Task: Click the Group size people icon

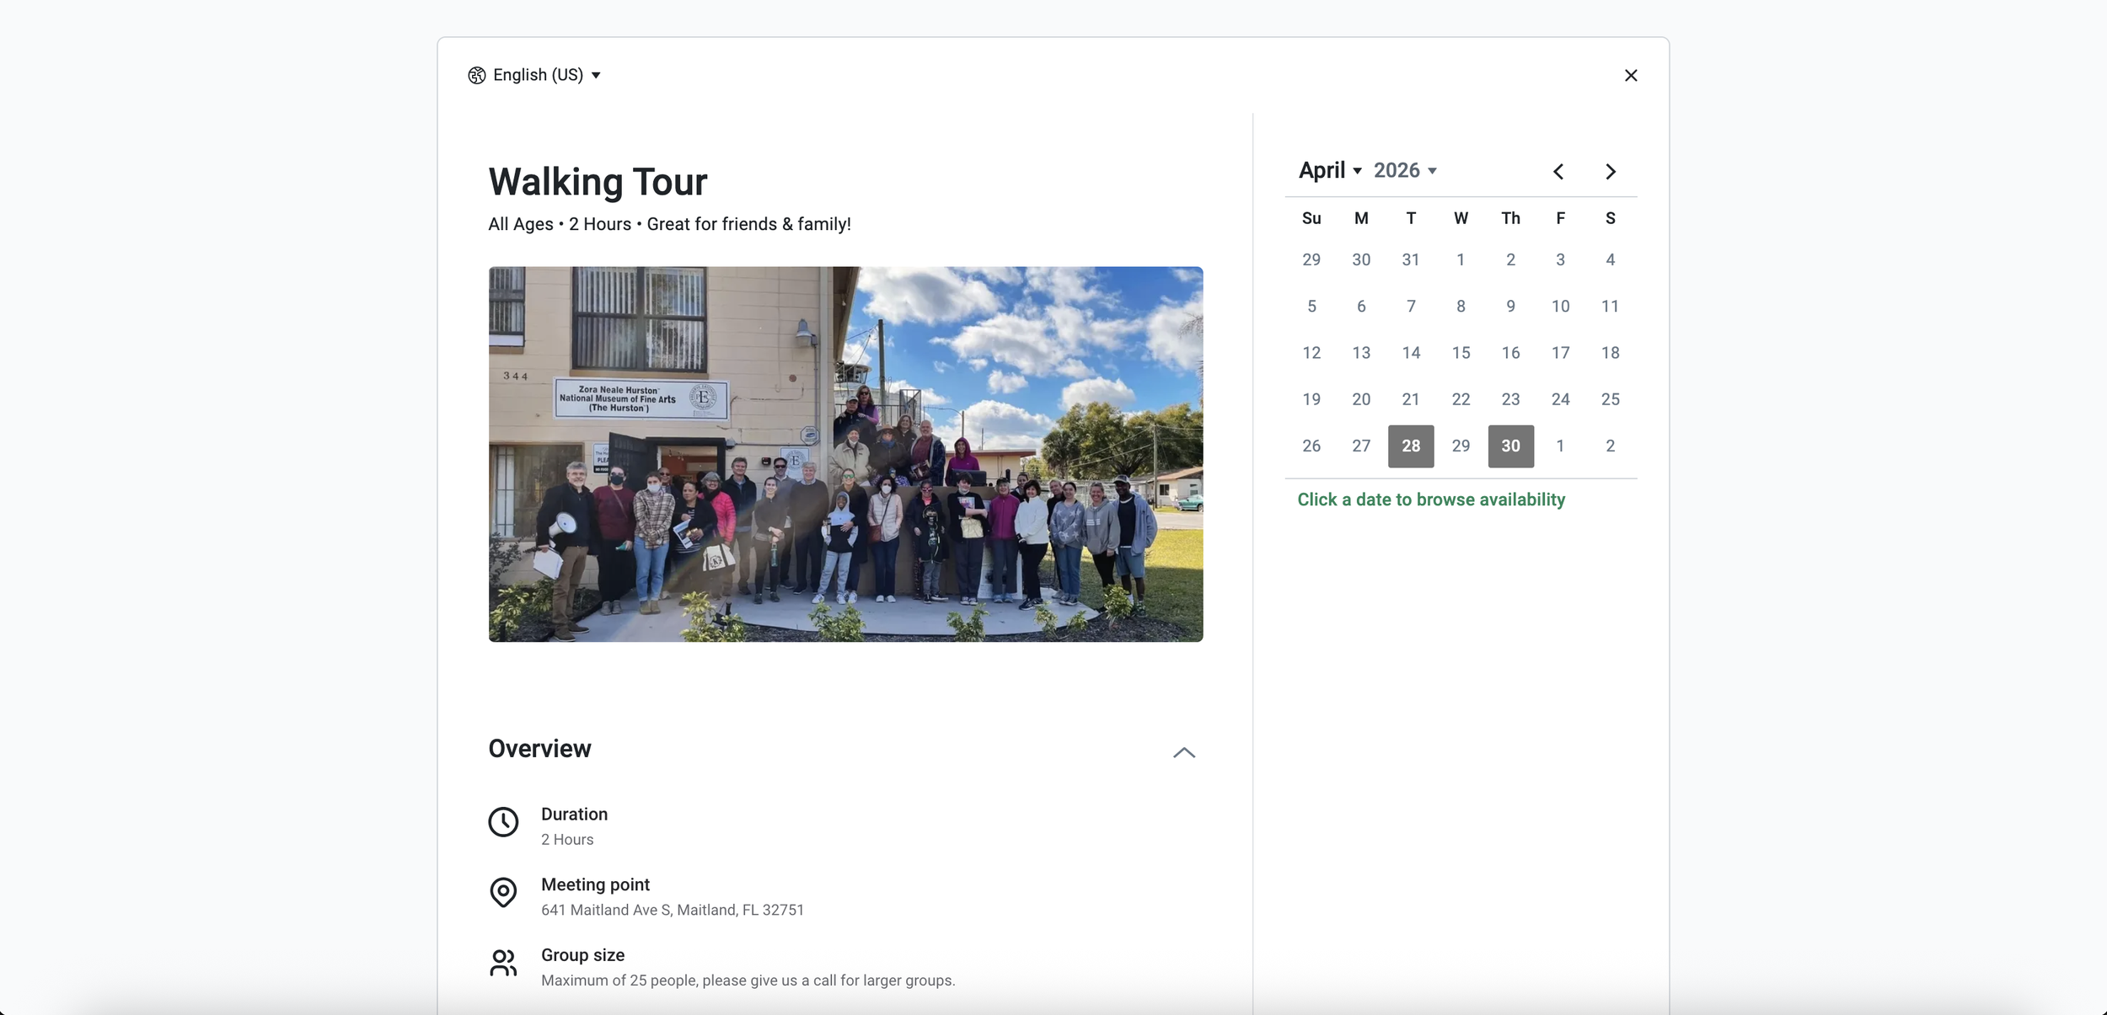Action: (503, 963)
